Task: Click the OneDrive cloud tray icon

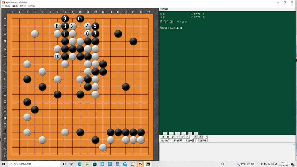Action: (265, 164)
